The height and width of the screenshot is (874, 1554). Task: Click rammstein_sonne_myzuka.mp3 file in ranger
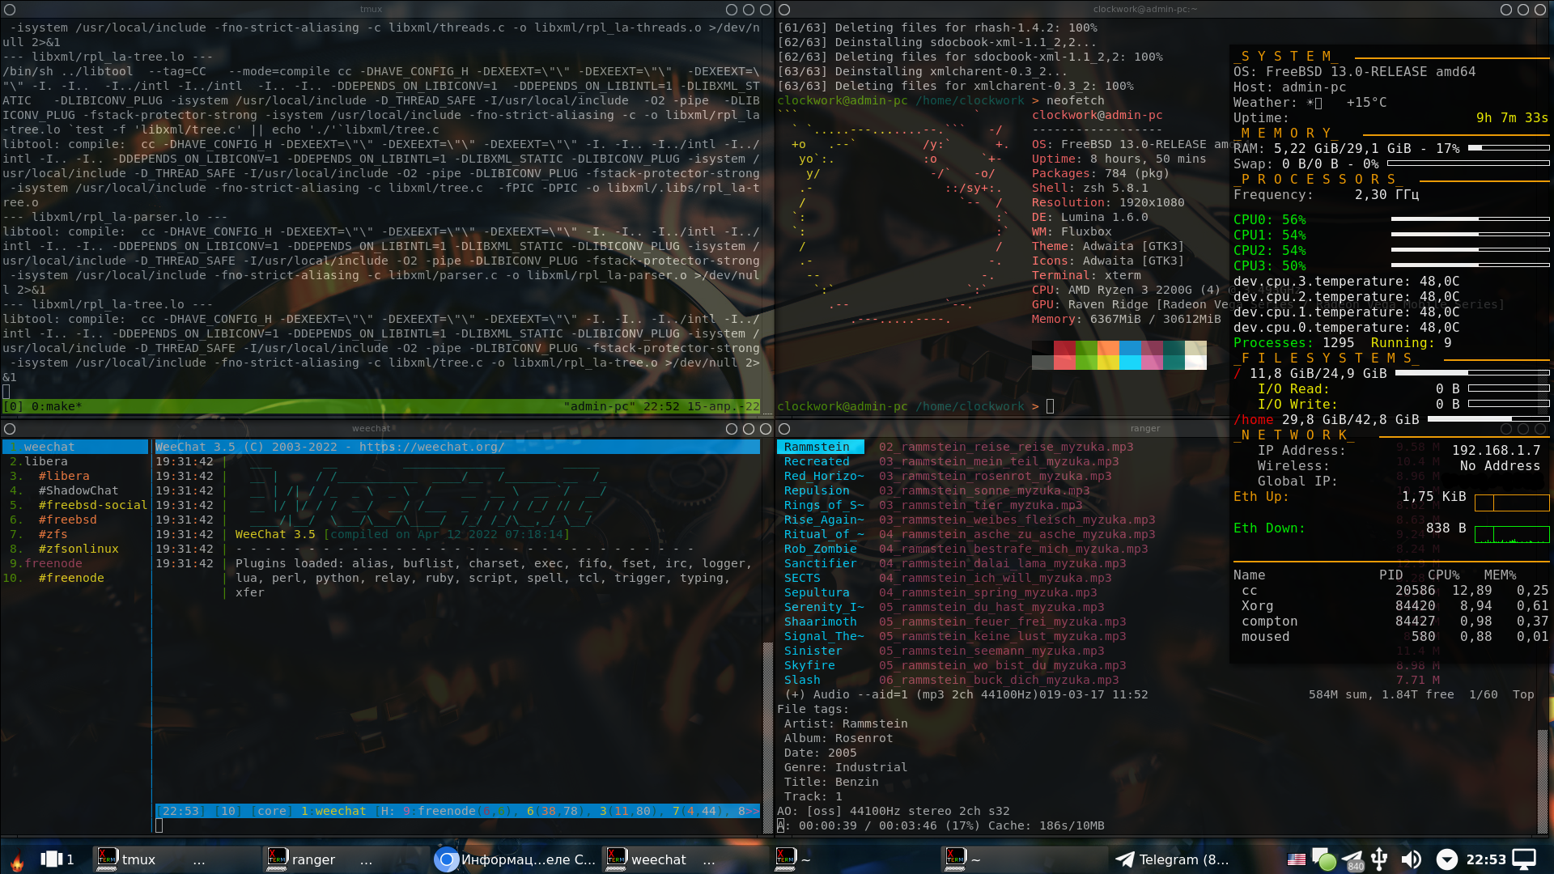(984, 490)
